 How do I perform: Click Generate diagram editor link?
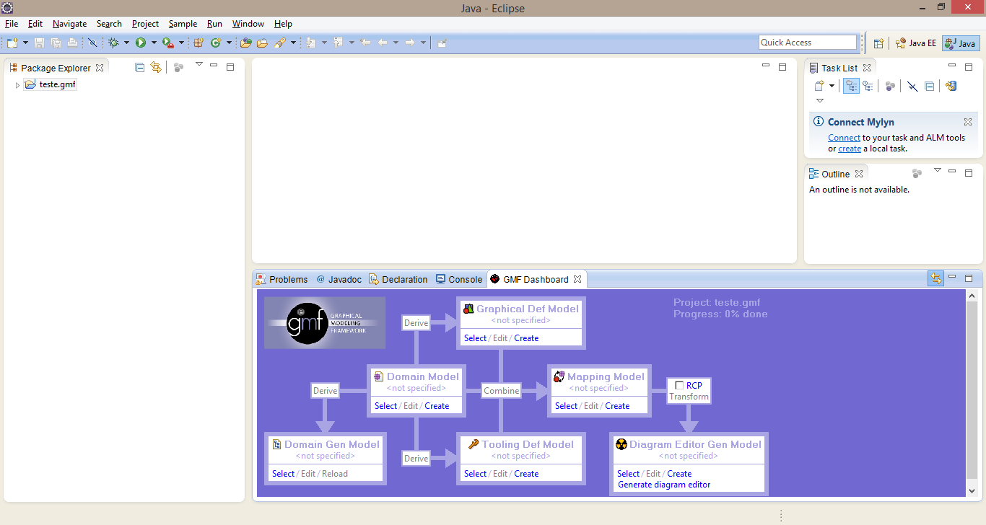pyautogui.click(x=664, y=485)
